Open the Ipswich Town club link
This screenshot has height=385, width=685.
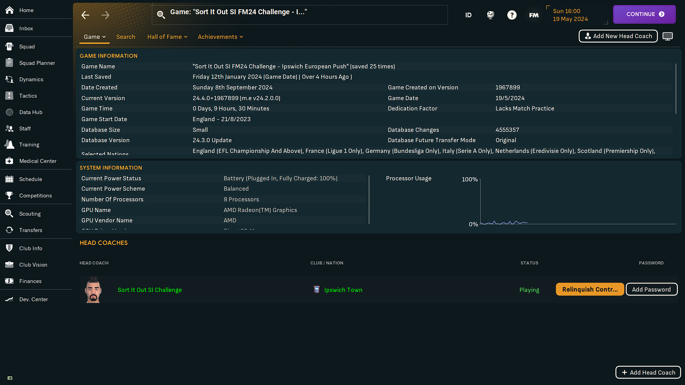click(343, 290)
